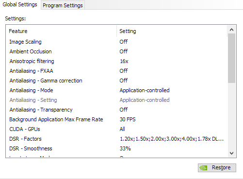Select Background Application Max Frame Rate row

117,119
